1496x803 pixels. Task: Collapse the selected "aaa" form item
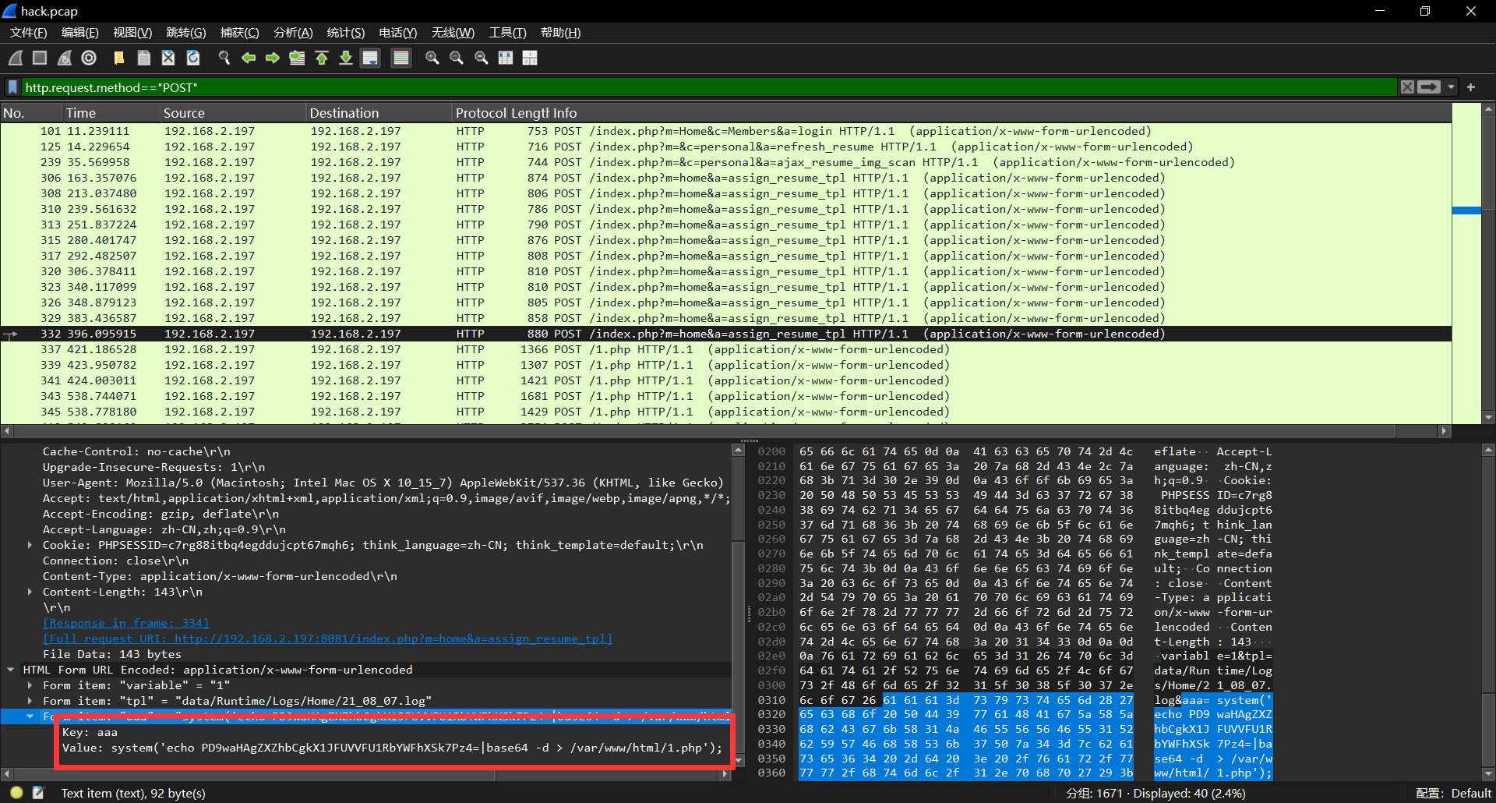click(x=30, y=716)
